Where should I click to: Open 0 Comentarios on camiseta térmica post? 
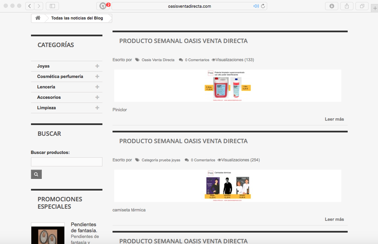tap(203, 160)
